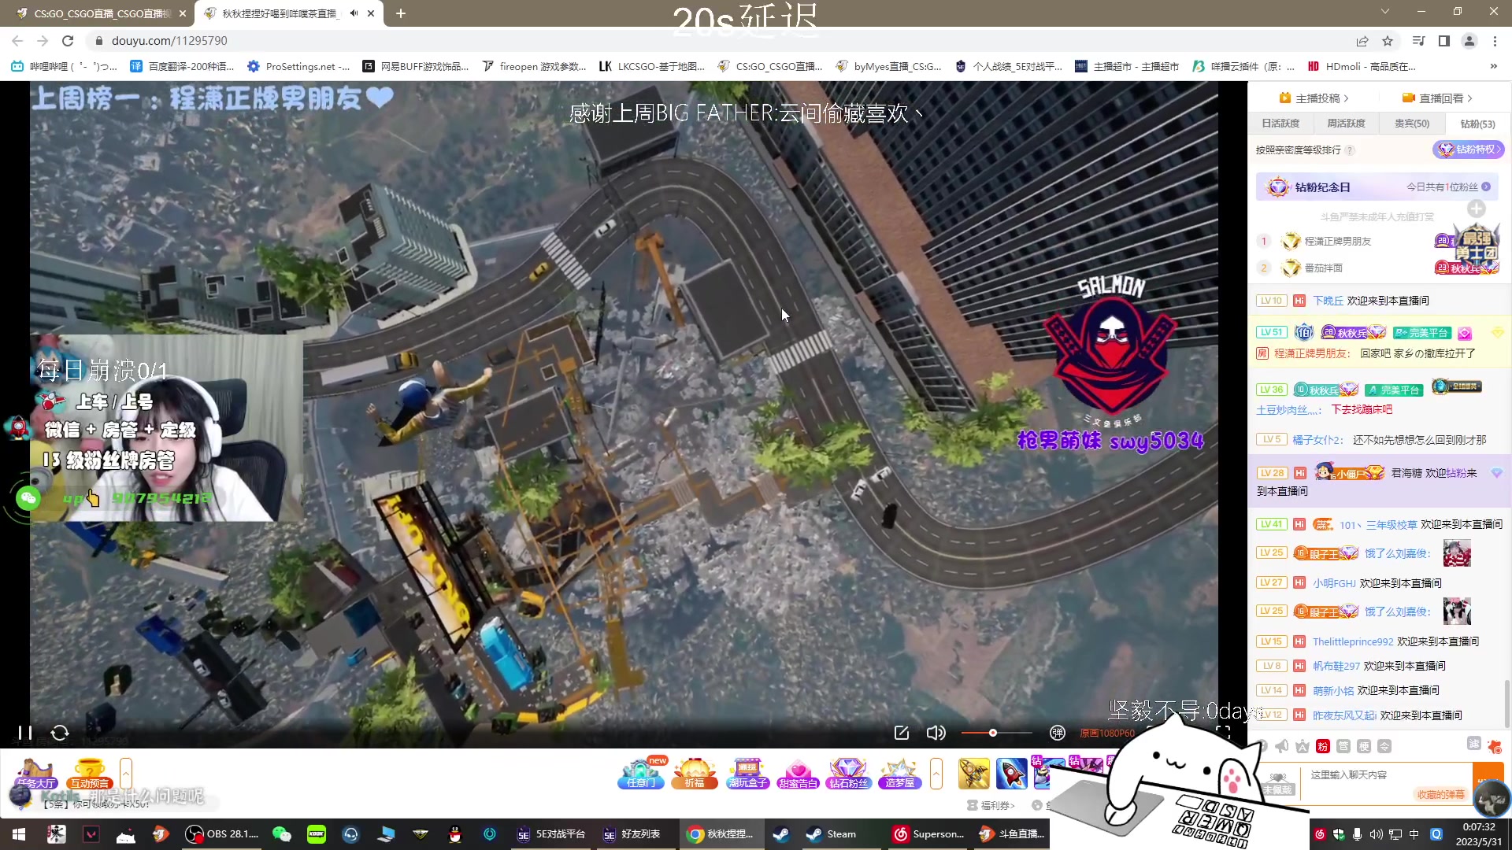The height and width of the screenshot is (850, 1512).
Task: Expand gift activities arrow beside 造梦屋
Action: tap(936, 773)
